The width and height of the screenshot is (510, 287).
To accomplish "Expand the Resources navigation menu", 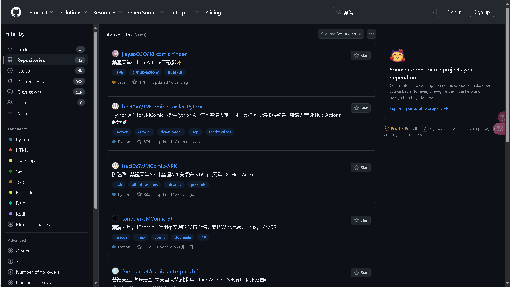I will click(x=107, y=12).
